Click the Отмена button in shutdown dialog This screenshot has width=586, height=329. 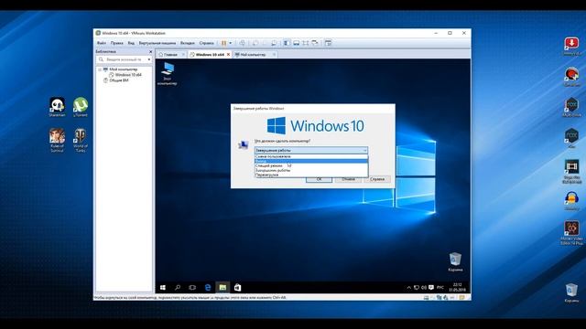(348, 179)
